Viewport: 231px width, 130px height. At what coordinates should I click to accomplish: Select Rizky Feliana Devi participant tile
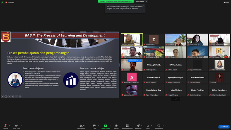click(154, 90)
